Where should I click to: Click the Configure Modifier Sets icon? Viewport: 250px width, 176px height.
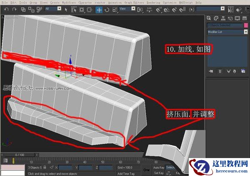click(243, 71)
